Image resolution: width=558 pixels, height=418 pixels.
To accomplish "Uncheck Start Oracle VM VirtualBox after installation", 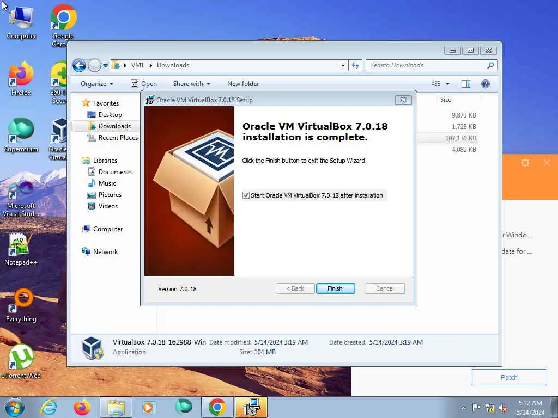I will pos(246,195).
